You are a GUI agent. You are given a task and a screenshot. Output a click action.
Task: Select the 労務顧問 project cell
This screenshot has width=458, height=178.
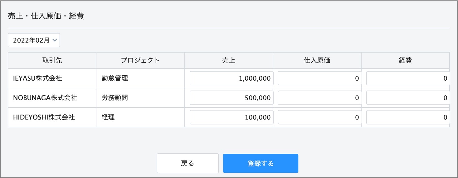pos(140,98)
